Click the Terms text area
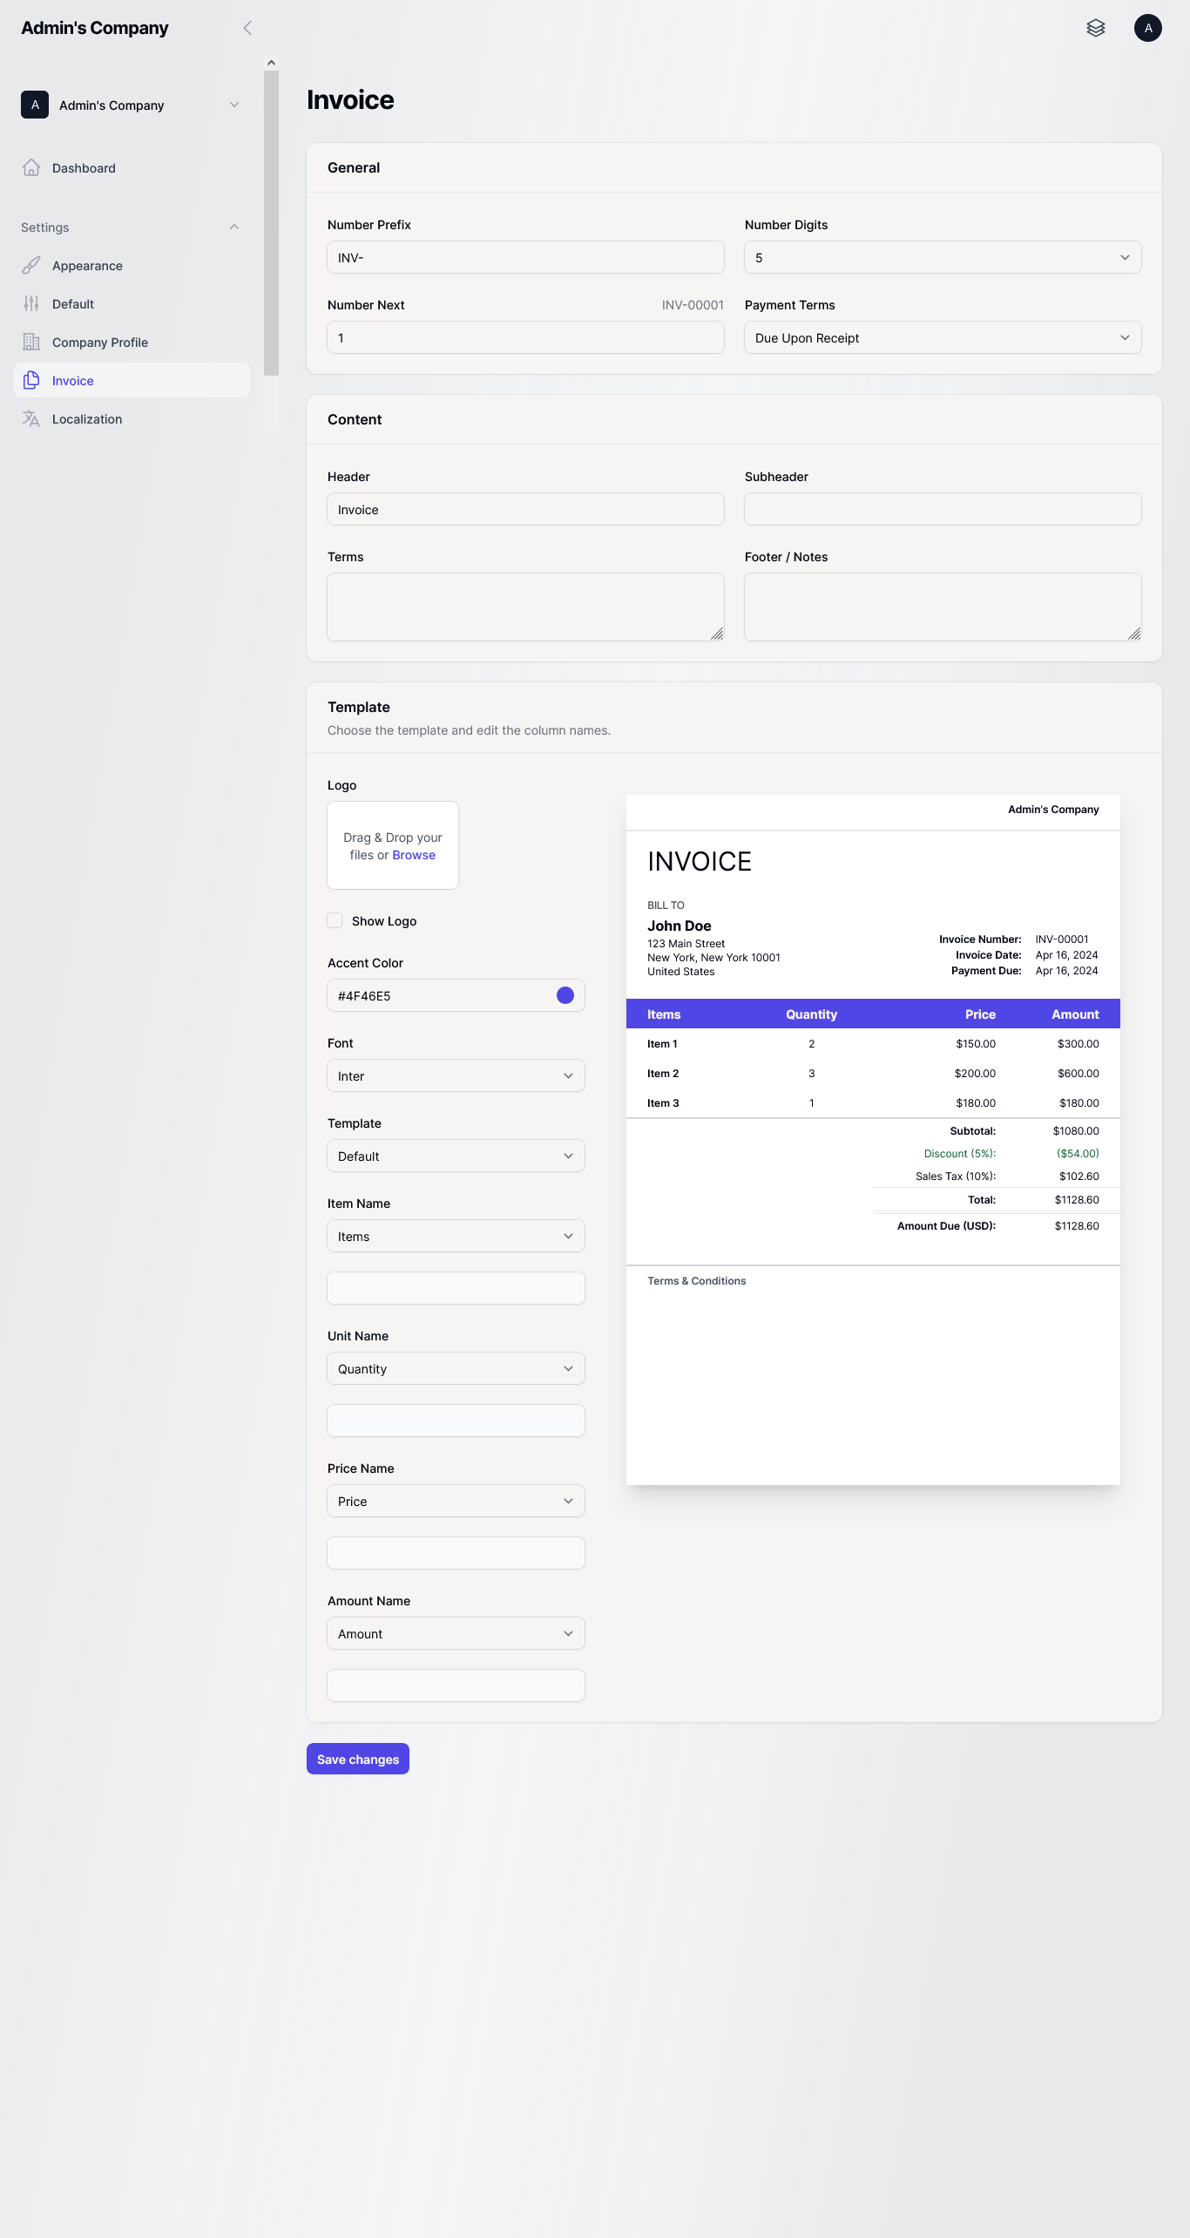 (525, 607)
